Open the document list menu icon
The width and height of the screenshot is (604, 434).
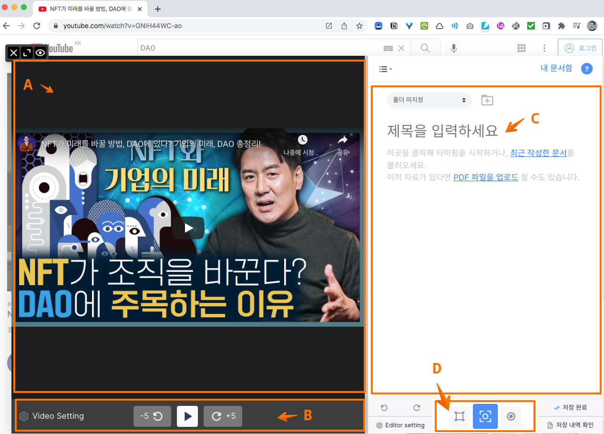[x=385, y=69]
